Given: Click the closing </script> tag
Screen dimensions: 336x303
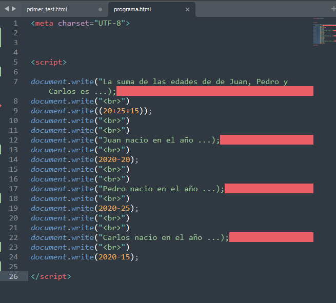Looking at the screenshot, I should click(x=51, y=276).
